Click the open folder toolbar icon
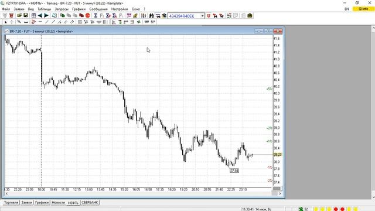 click(19, 16)
